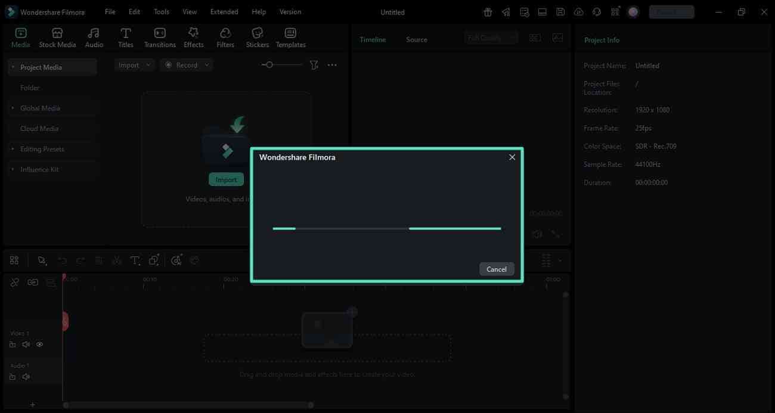
Task: Open the three-dots more options in media panel
Action: pyautogui.click(x=332, y=65)
